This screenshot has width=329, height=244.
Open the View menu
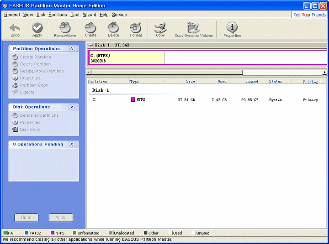click(28, 15)
